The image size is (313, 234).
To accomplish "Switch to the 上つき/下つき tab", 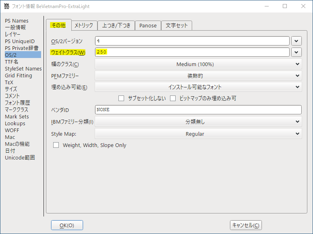I will coord(116,25).
